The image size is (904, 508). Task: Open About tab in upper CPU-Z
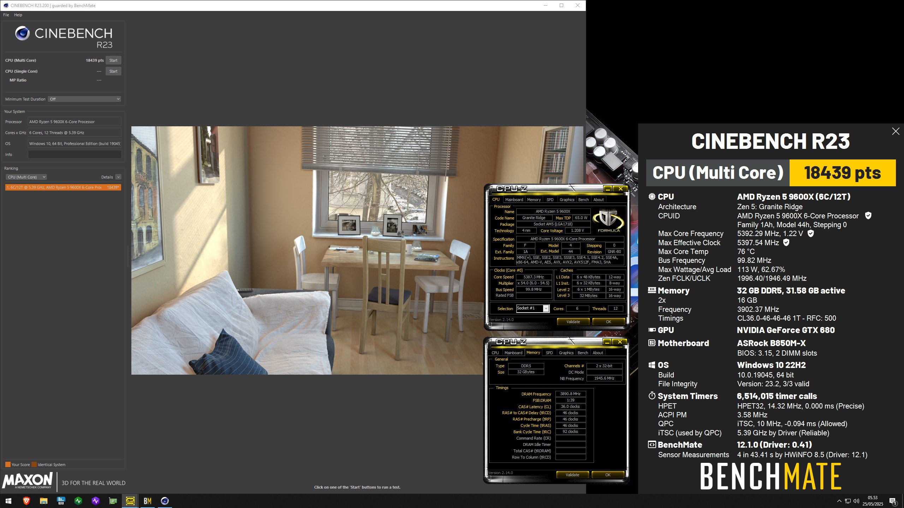coord(598,200)
